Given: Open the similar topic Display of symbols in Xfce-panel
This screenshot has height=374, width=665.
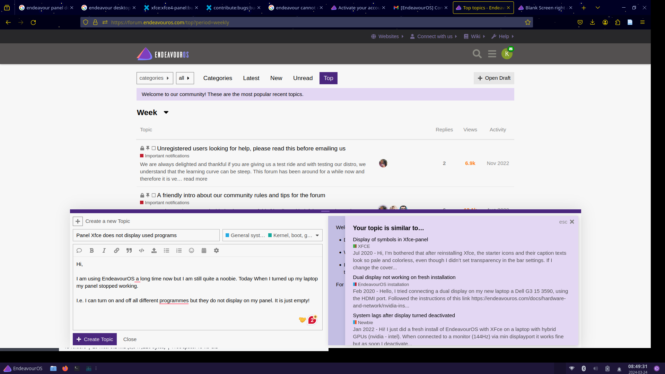Looking at the screenshot, I should [x=390, y=239].
